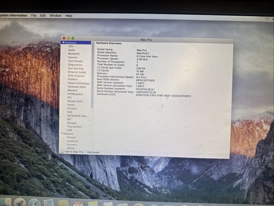Viewport: 274px width, 206px height.
Task: Select Diagnostics in the sidebar
Action: click(x=75, y=65)
